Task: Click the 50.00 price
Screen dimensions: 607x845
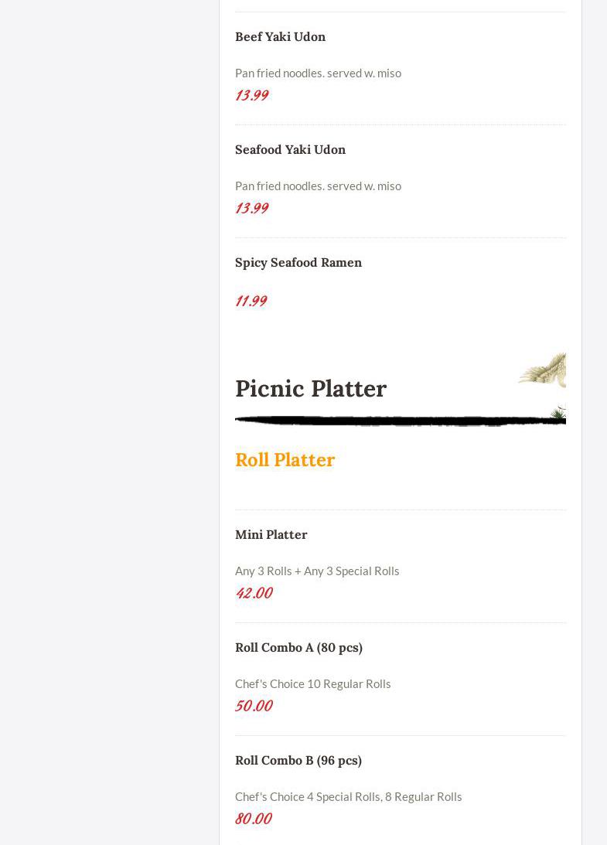Action: click(254, 705)
